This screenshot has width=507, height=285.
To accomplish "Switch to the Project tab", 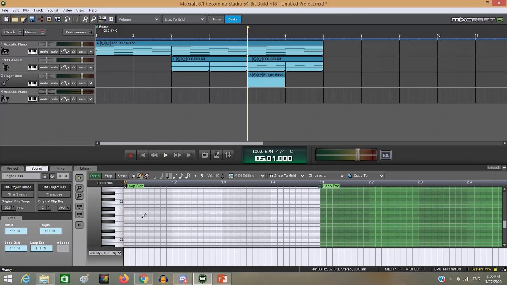I will 12,169.
